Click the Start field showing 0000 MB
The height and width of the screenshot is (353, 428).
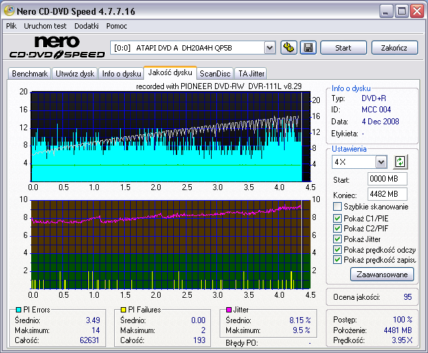tap(388, 179)
